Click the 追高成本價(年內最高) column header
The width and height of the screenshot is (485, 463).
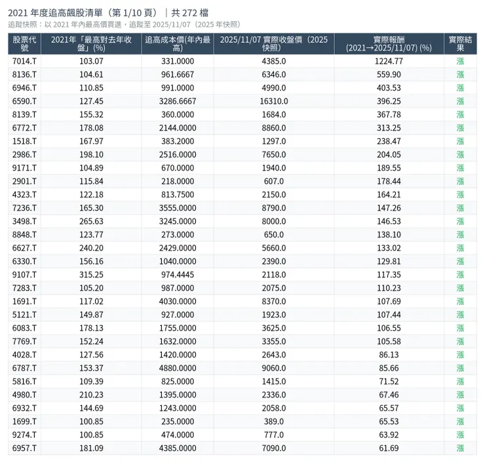pyautogui.click(x=178, y=44)
